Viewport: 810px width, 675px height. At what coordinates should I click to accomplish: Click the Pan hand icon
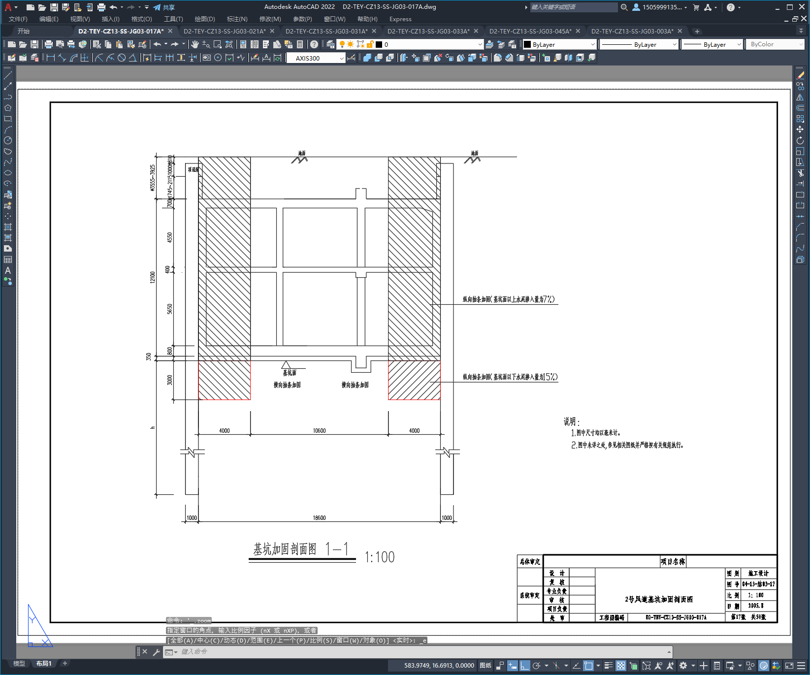[x=195, y=44]
